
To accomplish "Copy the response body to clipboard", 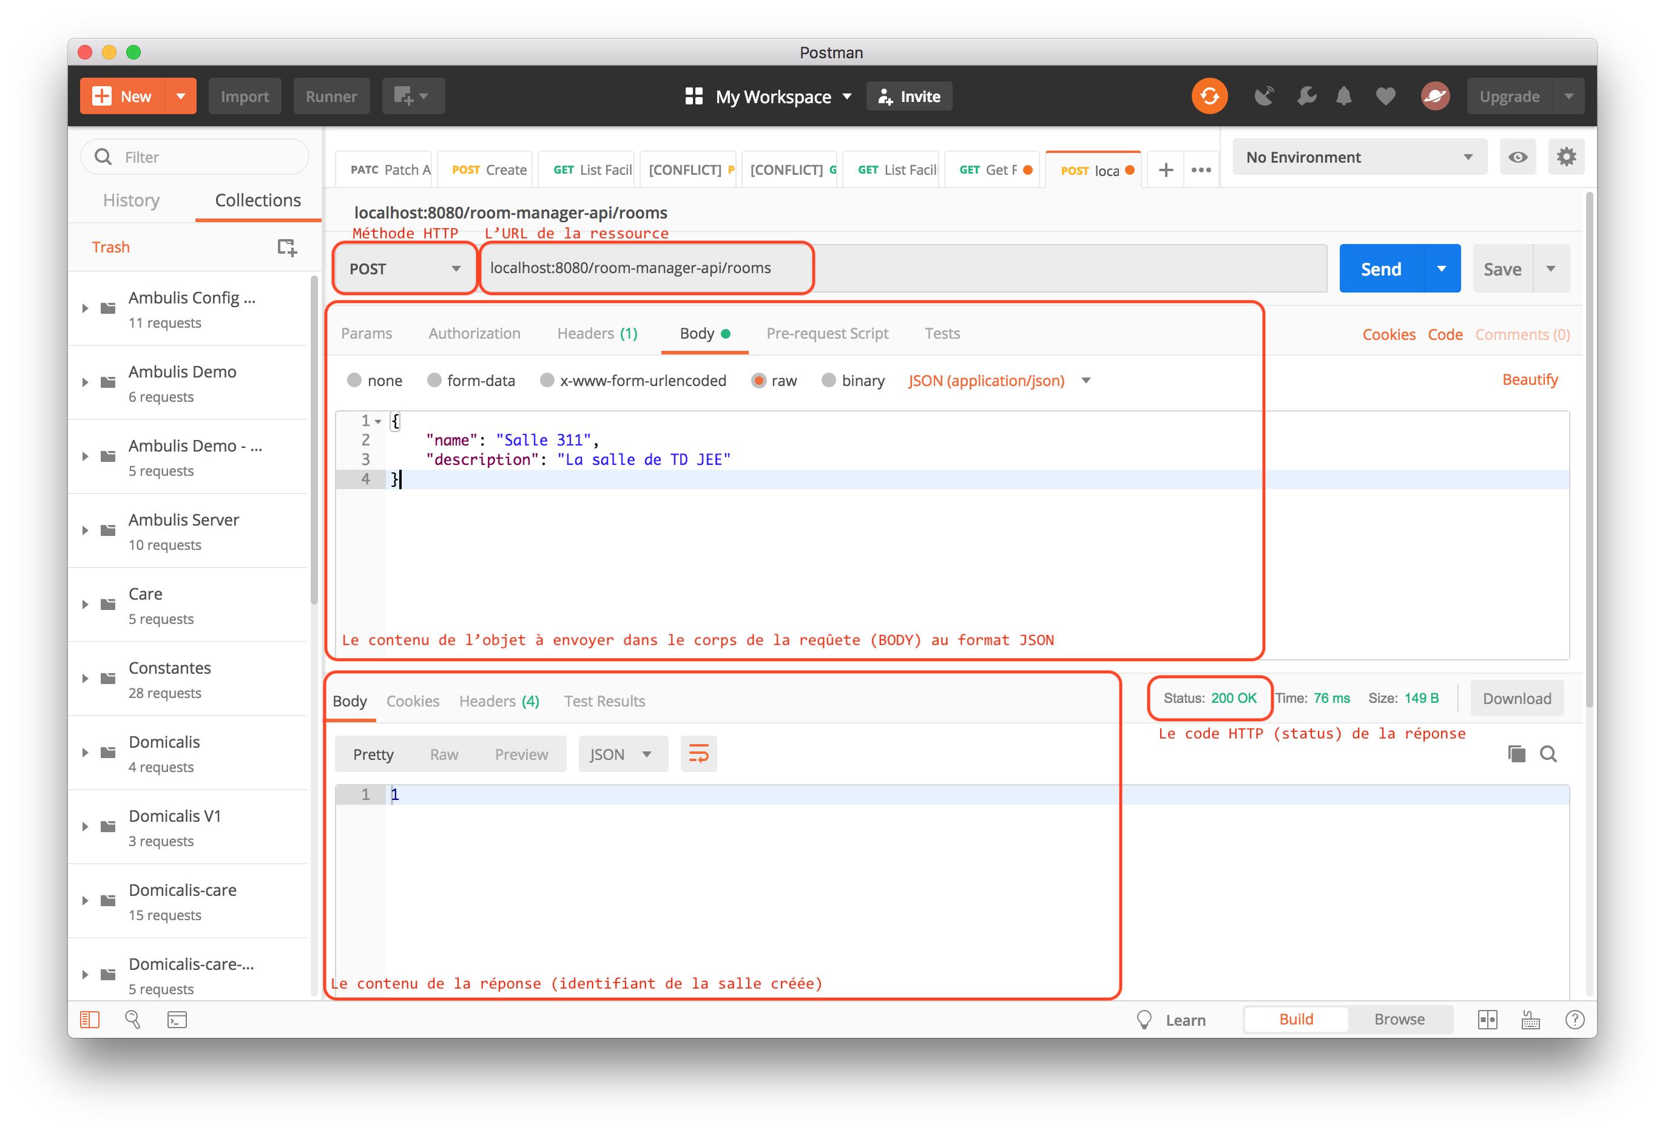I will pyautogui.click(x=1517, y=754).
